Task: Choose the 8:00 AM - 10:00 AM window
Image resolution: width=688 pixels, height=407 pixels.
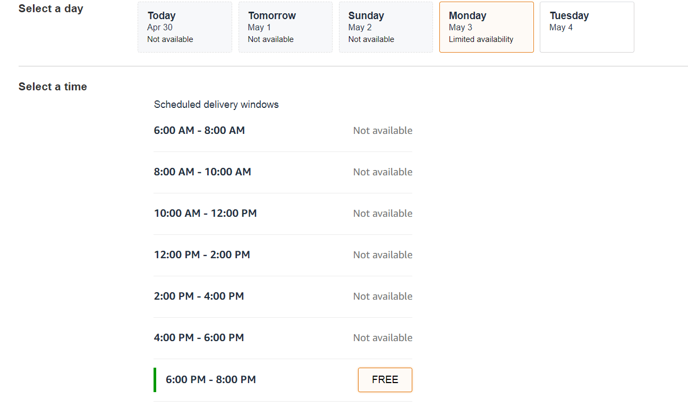Action: (202, 172)
